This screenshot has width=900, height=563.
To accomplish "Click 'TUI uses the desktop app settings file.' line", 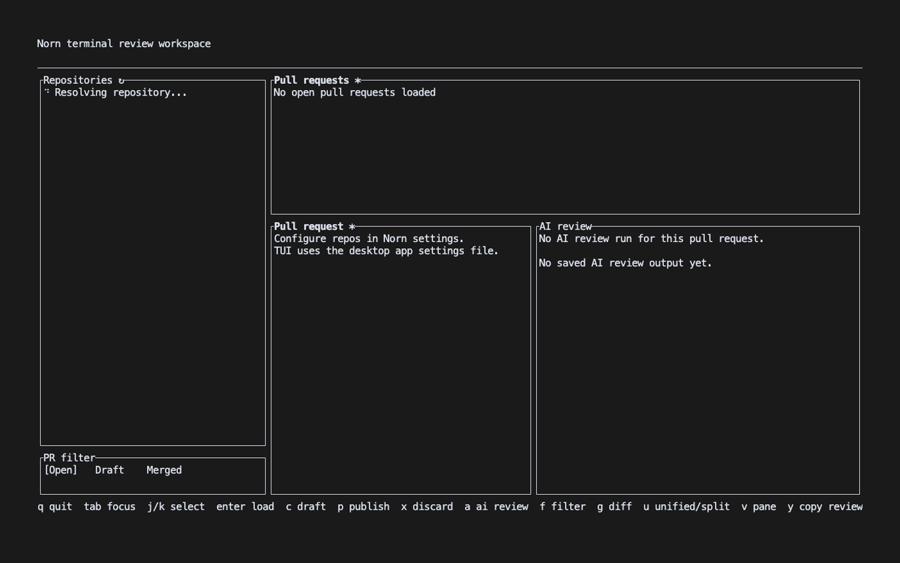I will [x=386, y=251].
